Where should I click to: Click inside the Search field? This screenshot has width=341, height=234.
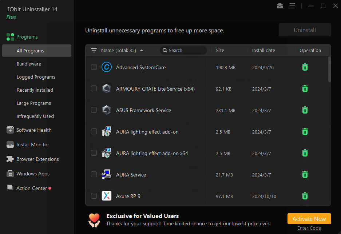click(184, 50)
